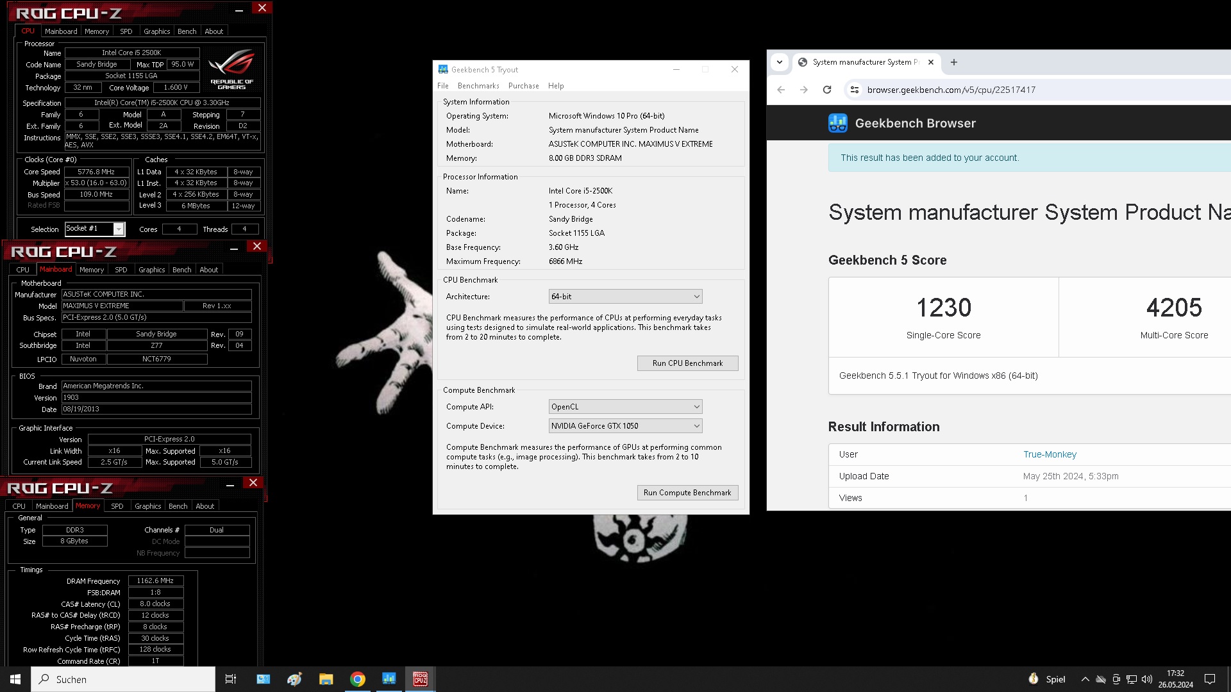Screen dimensions: 1231x692
Task: Reload the Geekbench Browser page
Action: pos(827,90)
